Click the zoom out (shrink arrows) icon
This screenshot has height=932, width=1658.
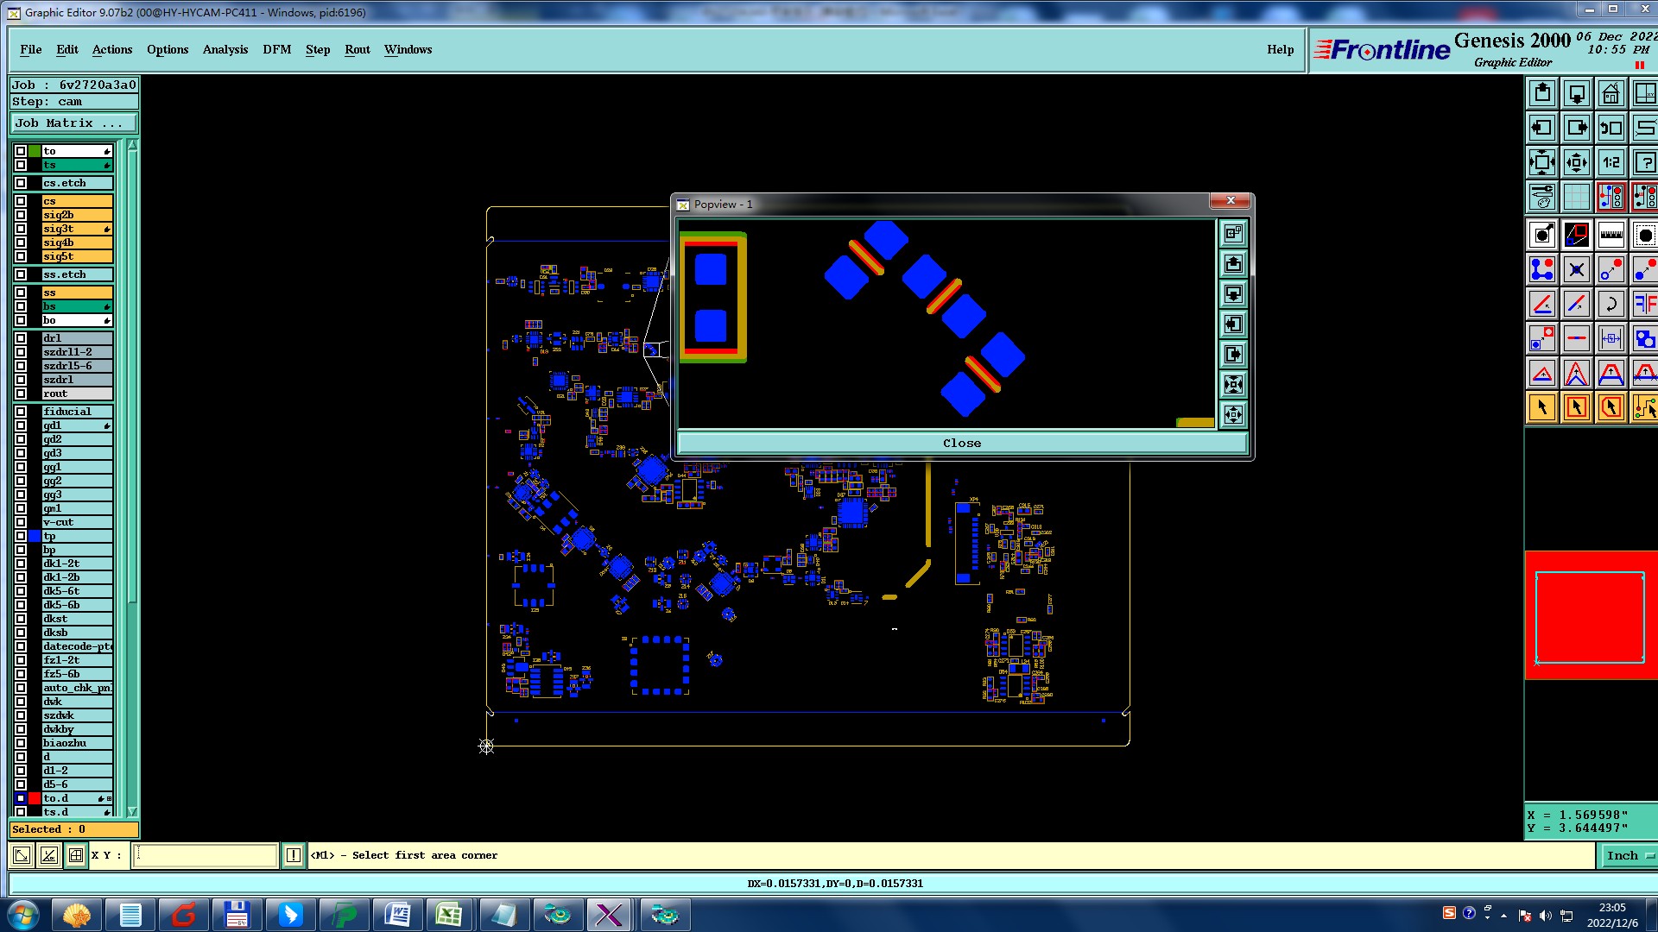pos(1577,162)
